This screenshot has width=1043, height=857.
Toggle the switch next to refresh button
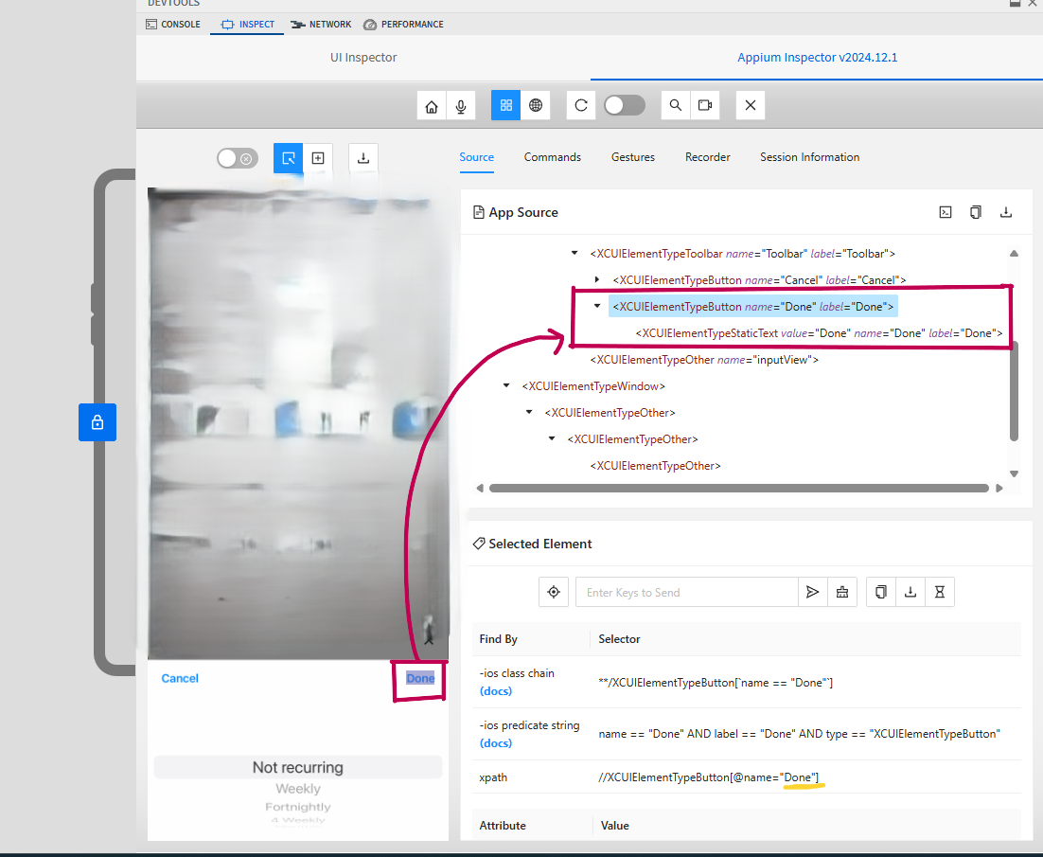tap(625, 106)
